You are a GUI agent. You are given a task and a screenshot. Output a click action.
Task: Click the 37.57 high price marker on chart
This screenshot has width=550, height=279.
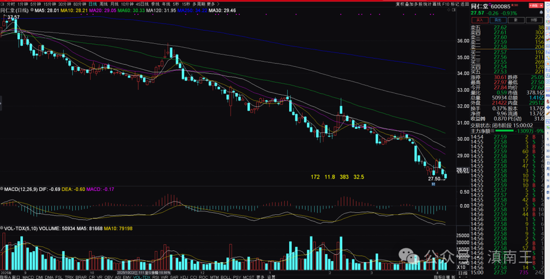[13, 17]
